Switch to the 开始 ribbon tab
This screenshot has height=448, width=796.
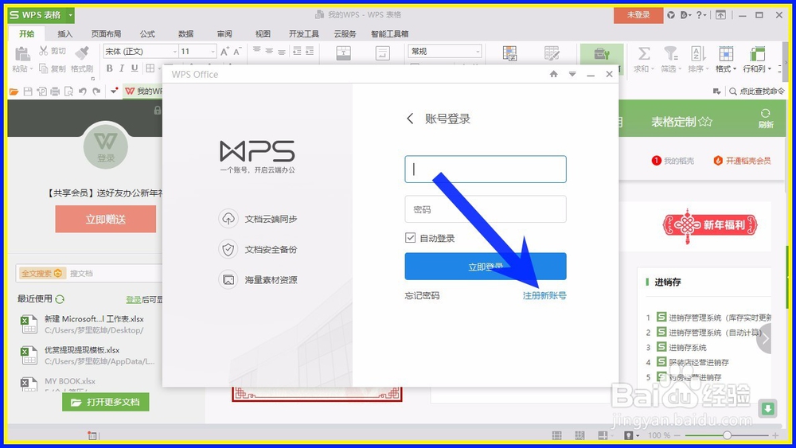27,33
